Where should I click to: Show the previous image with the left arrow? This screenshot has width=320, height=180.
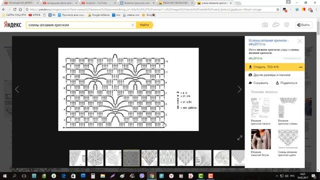[17, 89]
